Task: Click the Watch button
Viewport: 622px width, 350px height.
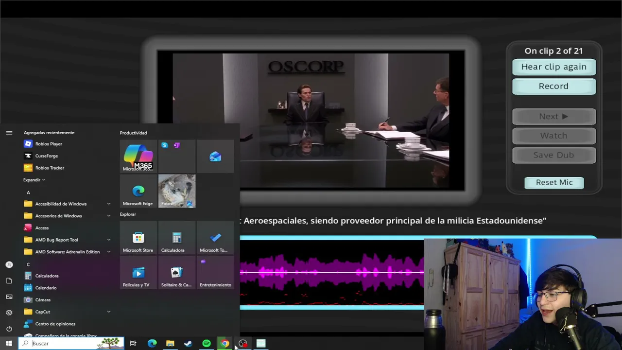Action: pos(554,136)
